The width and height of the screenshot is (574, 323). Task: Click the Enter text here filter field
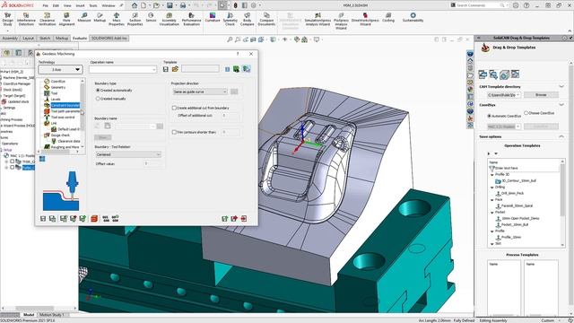tap(524, 168)
